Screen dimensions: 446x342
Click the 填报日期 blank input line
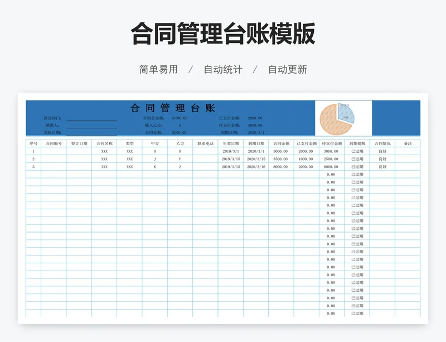pyautogui.click(x=91, y=132)
